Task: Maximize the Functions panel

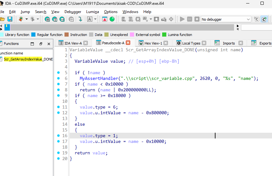Action: [x=32, y=44]
